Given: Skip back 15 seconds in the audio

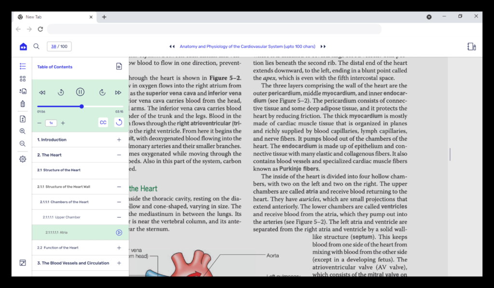Looking at the screenshot, I should (61, 92).
